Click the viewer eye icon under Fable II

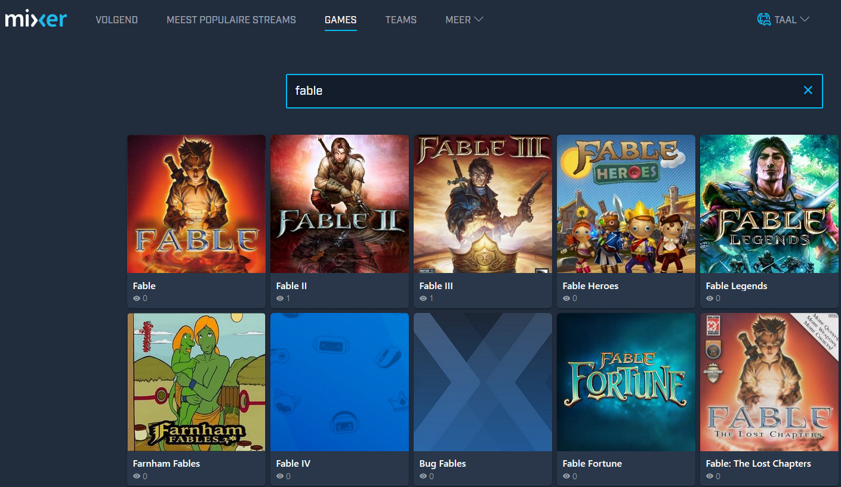[x=280, y=298]
